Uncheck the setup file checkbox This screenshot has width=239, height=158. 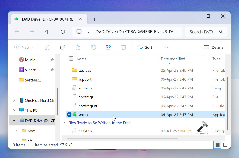coord(69,115)
